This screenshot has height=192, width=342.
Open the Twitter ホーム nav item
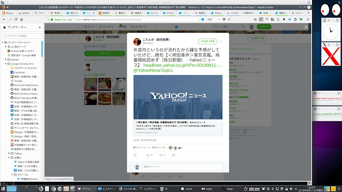click(89, 27)
